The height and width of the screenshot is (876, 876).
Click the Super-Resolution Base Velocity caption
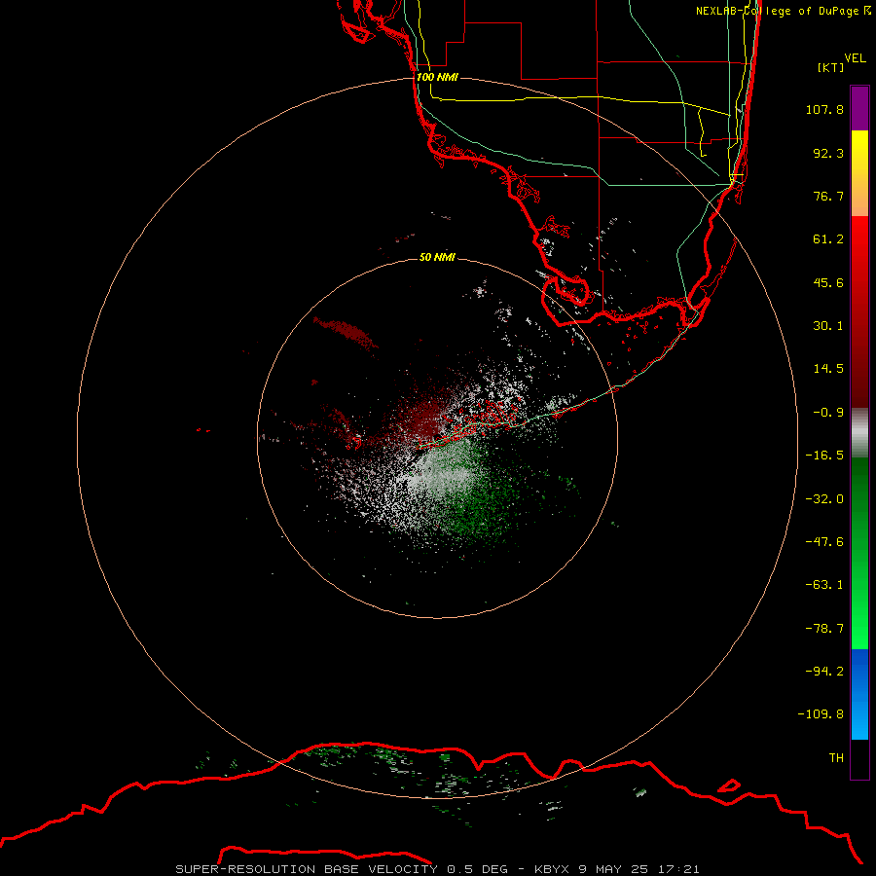point(437,869)
